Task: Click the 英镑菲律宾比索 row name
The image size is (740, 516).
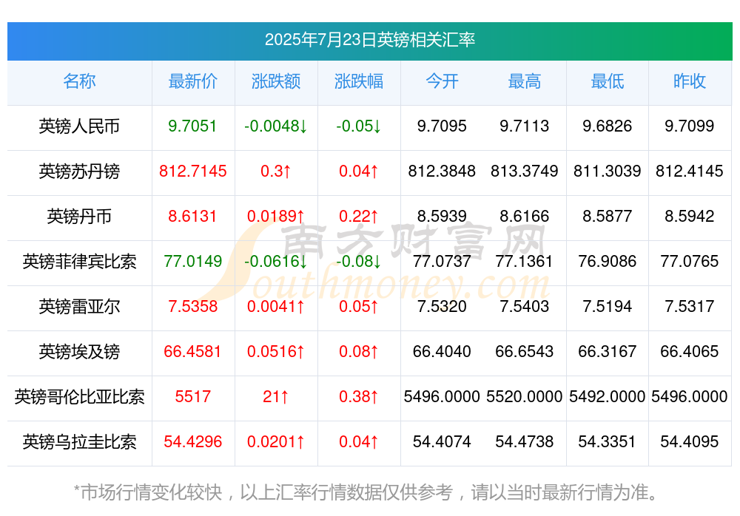Action: (79, 261)
